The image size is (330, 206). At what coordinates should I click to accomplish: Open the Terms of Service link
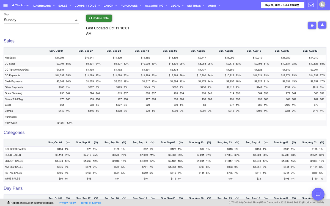coord(91,203)
